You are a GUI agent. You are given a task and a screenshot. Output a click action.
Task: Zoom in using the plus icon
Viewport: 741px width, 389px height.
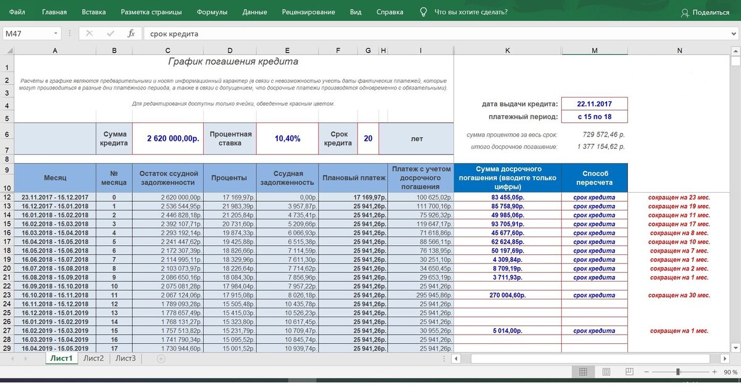pos(715,372)
